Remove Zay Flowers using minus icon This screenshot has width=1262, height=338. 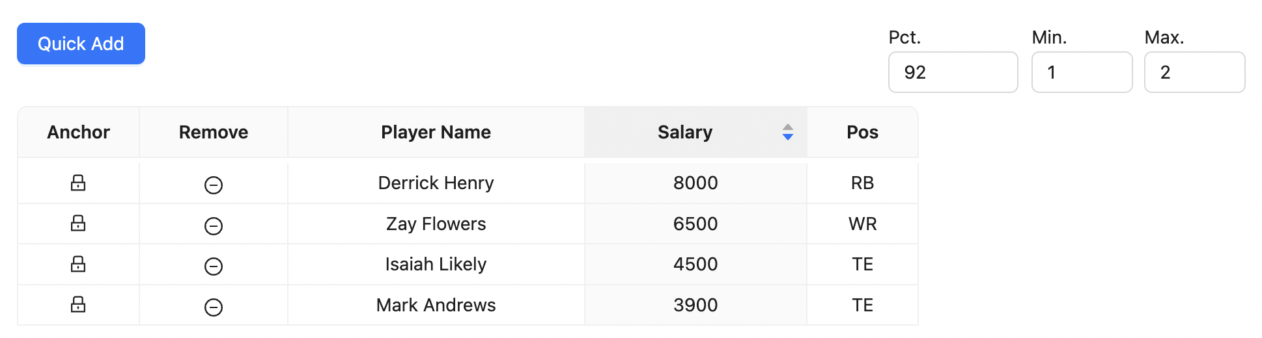(x=214, y=226)
